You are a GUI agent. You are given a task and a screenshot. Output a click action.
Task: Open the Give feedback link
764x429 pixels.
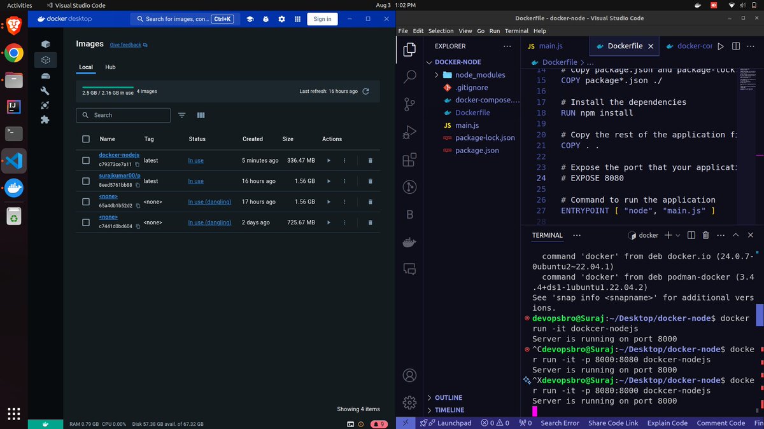pos(129,45)
